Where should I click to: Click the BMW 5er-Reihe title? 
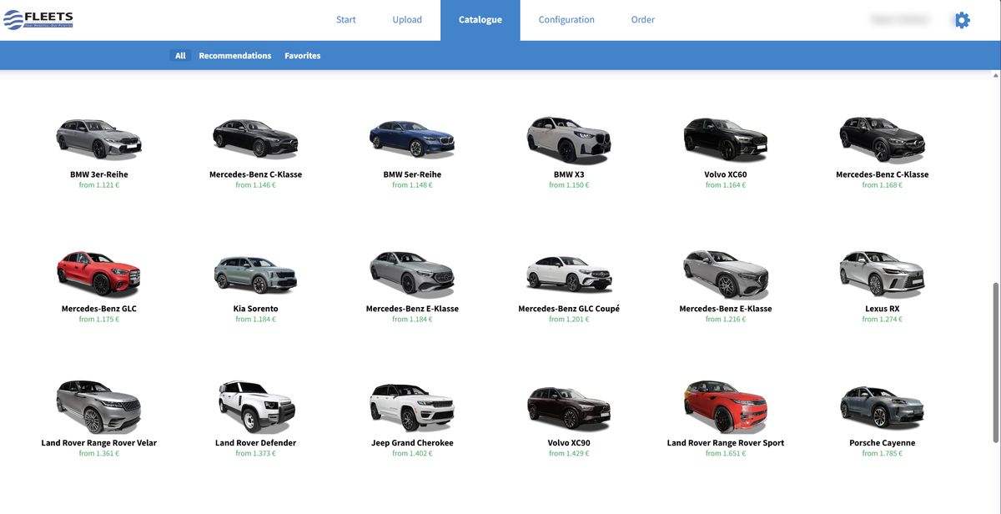tap(412, 174)
